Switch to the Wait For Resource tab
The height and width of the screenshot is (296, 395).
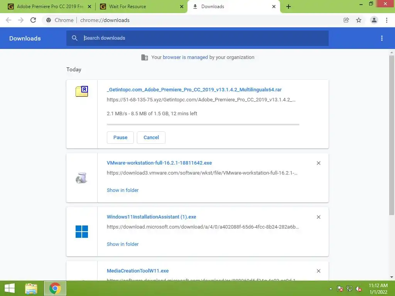pos(141,7)
